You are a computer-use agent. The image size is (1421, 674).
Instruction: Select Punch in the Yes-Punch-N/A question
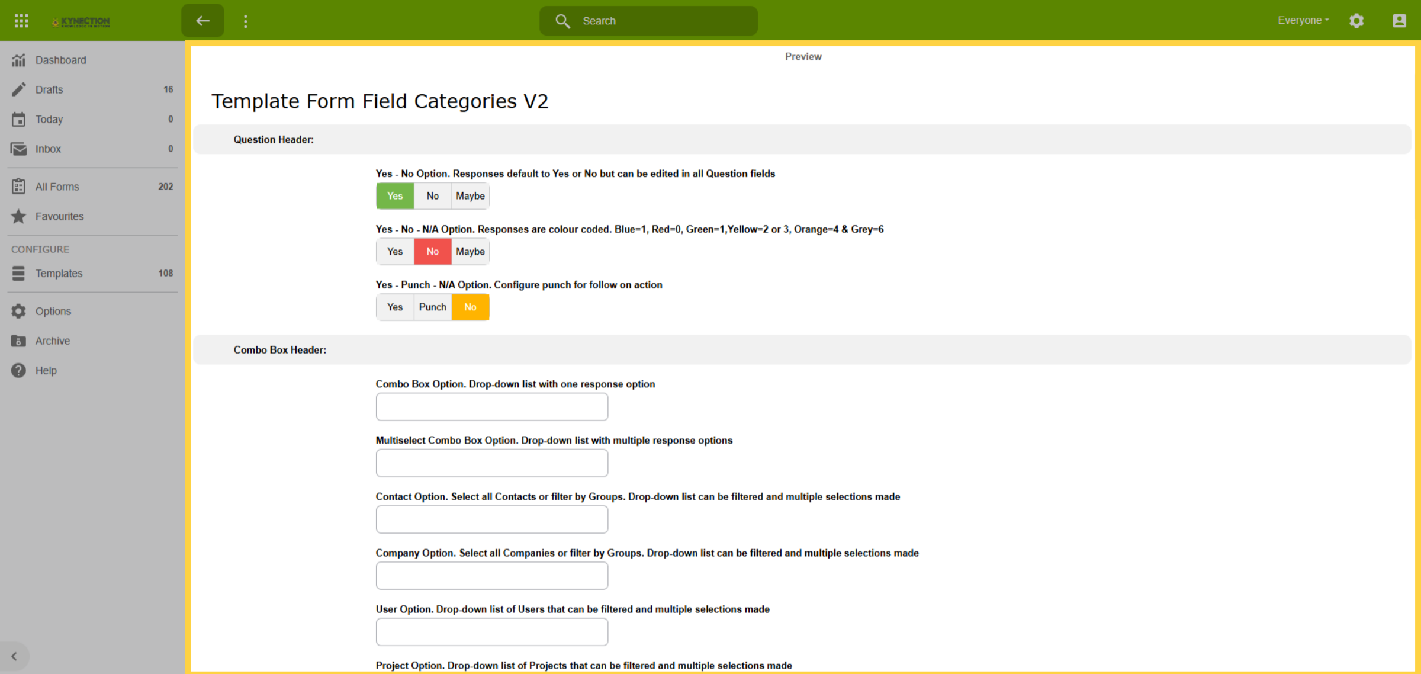tap(433, 307)
